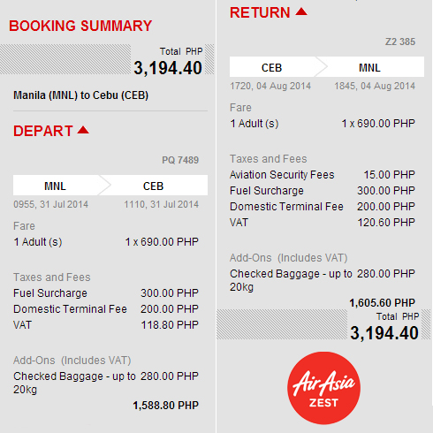
Task: Click the return VAT 120.60 PHP line
Action: 323,223
